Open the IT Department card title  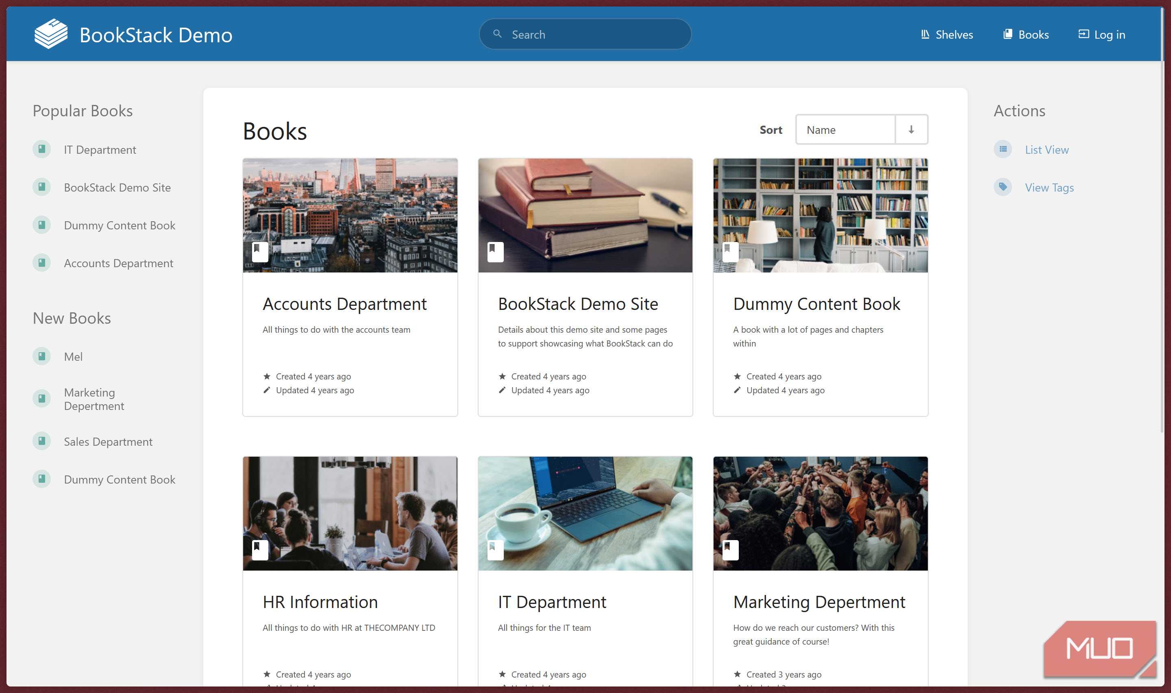point(552,602)
